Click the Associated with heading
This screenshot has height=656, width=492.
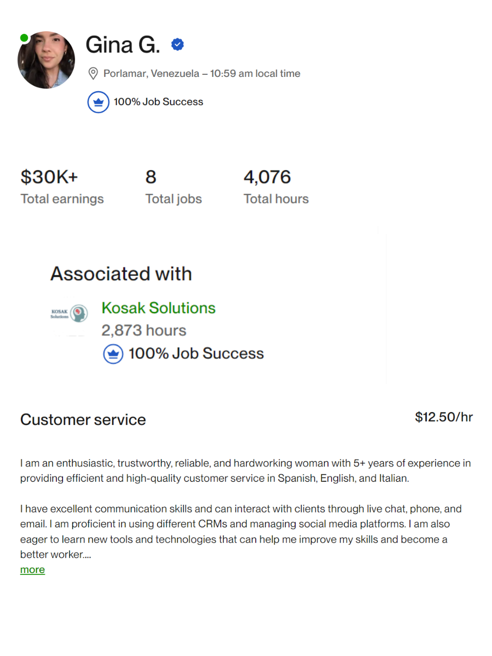coord(121,274)
